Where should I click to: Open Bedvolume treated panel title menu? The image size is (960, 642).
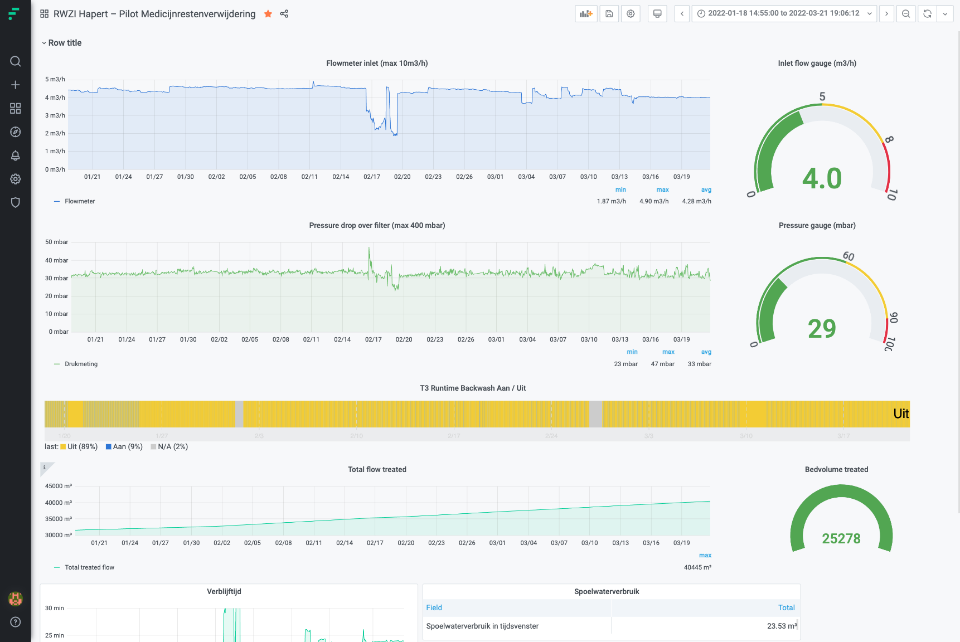836,470
